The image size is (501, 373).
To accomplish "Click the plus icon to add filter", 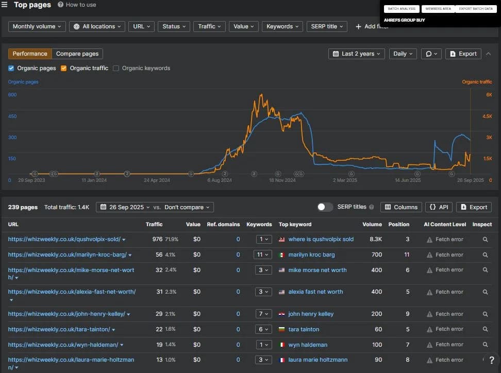I will [x=359, y=26].
